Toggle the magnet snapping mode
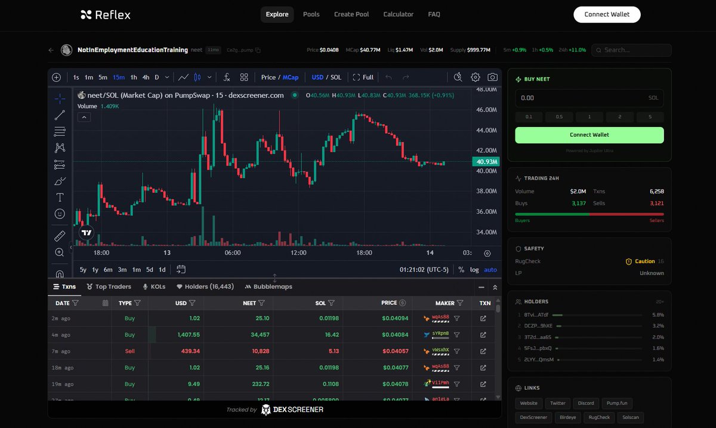The image size is (716, 428). click(60, 274)
